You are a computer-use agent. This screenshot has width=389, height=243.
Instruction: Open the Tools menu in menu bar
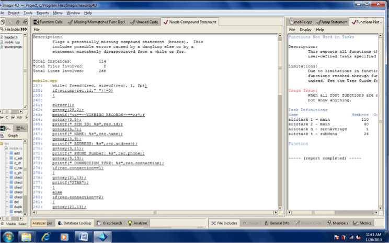28,13
